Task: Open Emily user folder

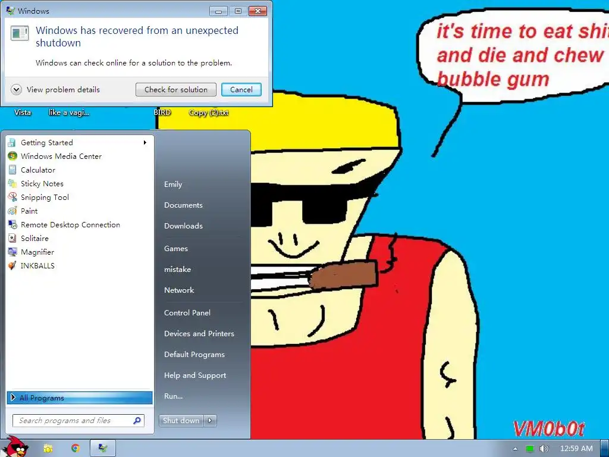Action: [173, 184]
